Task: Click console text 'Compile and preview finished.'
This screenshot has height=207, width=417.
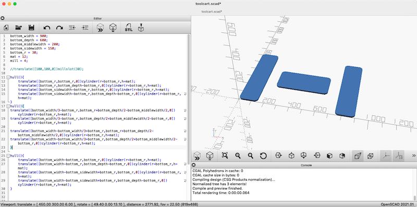Action: click(x=217, y=188)
